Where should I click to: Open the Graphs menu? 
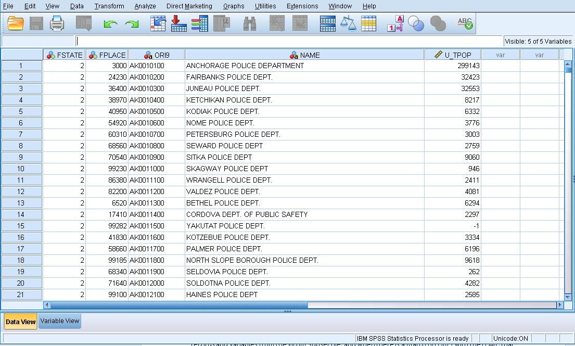(234, 6)
